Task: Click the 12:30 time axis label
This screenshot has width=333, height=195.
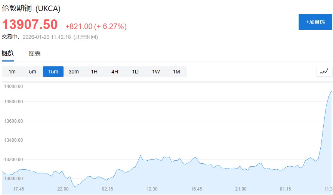Action: coord(152,189)
